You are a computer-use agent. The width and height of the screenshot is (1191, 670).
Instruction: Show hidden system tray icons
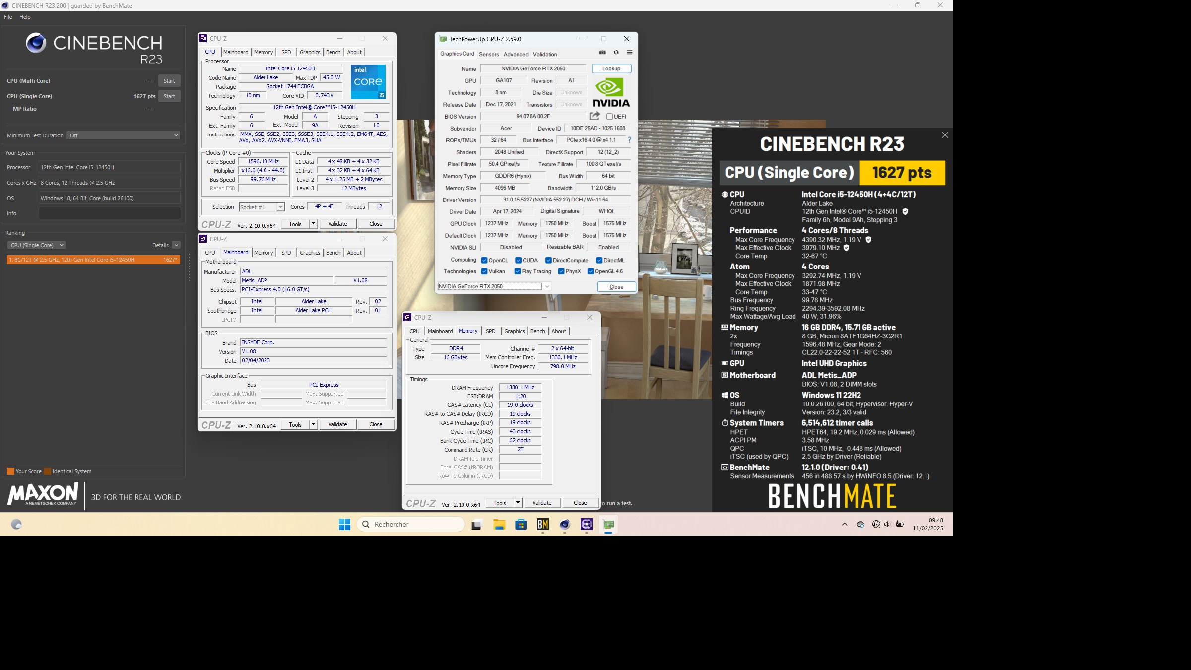point(845,524)
